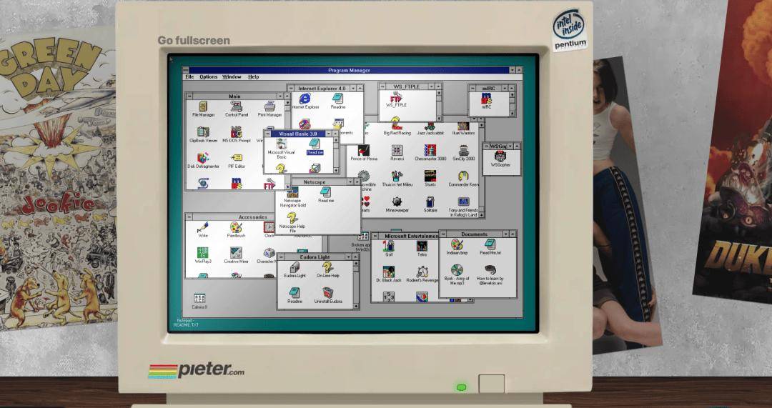772x408 pixels.
Task: Open Documents group control-menu box
Action: [442, 234]
